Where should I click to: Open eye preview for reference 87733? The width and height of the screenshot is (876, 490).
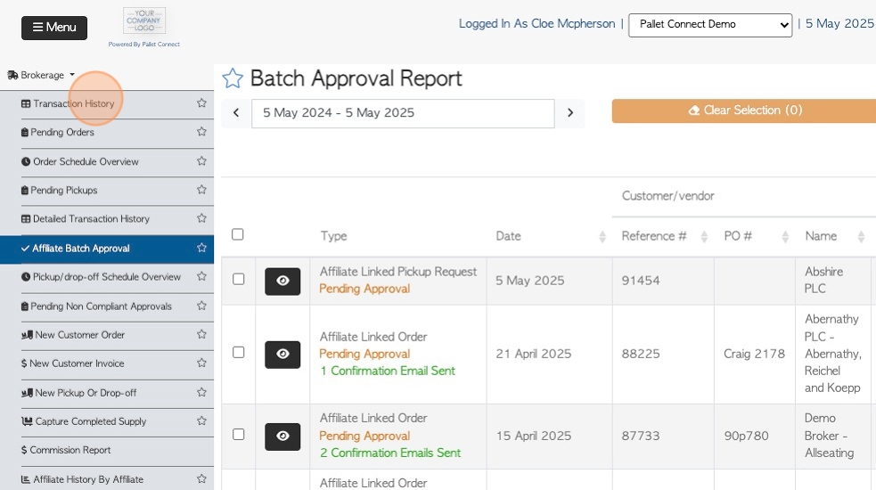tap(282, 437)
